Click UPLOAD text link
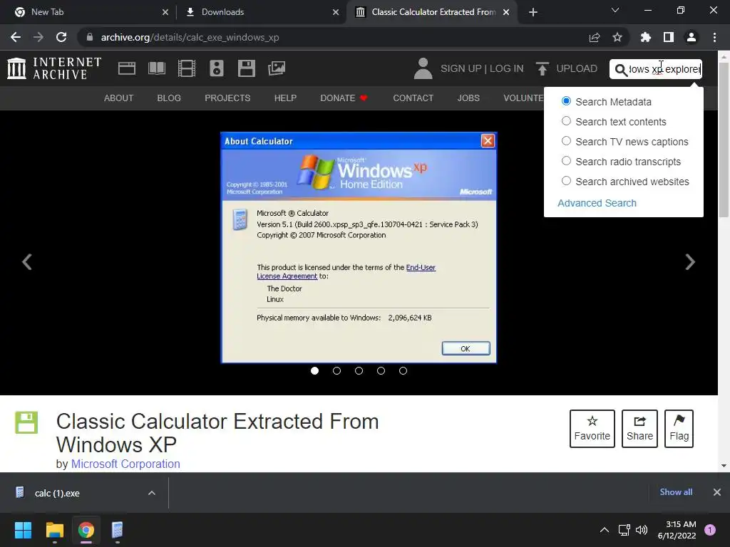This screenshot has width=730, height=547. 577,68
